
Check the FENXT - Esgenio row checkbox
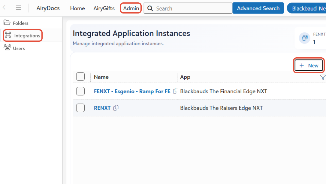(x=80, y=91)
